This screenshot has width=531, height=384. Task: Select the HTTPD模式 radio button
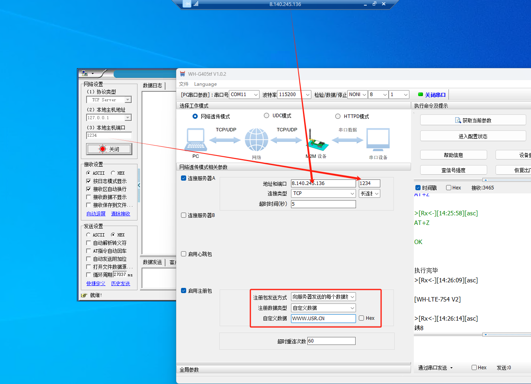pyautogui.click(x=338, y=116)
